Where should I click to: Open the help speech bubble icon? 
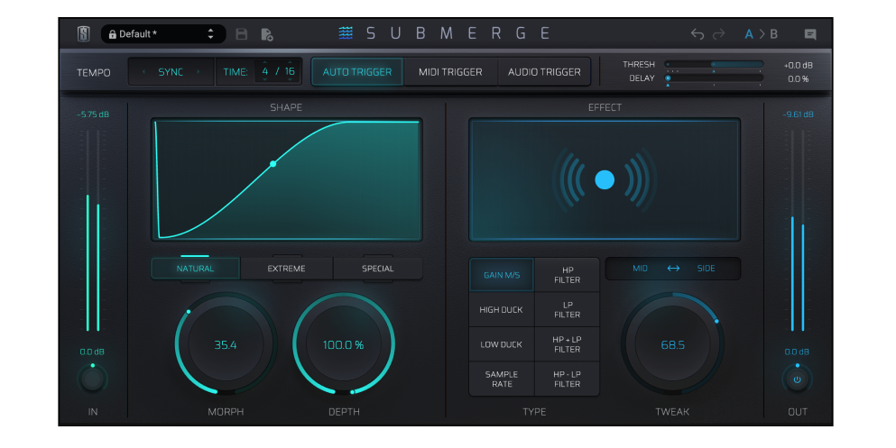point(810,34)
